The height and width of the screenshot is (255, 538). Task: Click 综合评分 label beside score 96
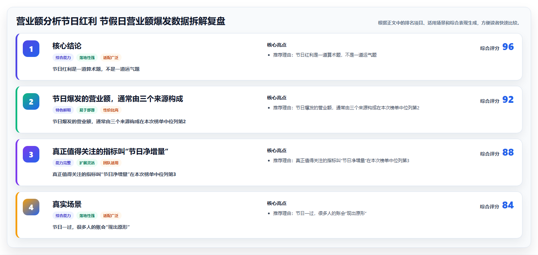[490, 48]
